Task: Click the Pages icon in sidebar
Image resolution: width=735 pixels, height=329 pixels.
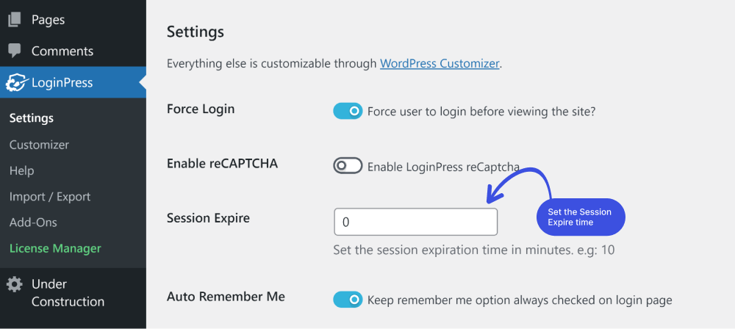Action: (15, 20)
